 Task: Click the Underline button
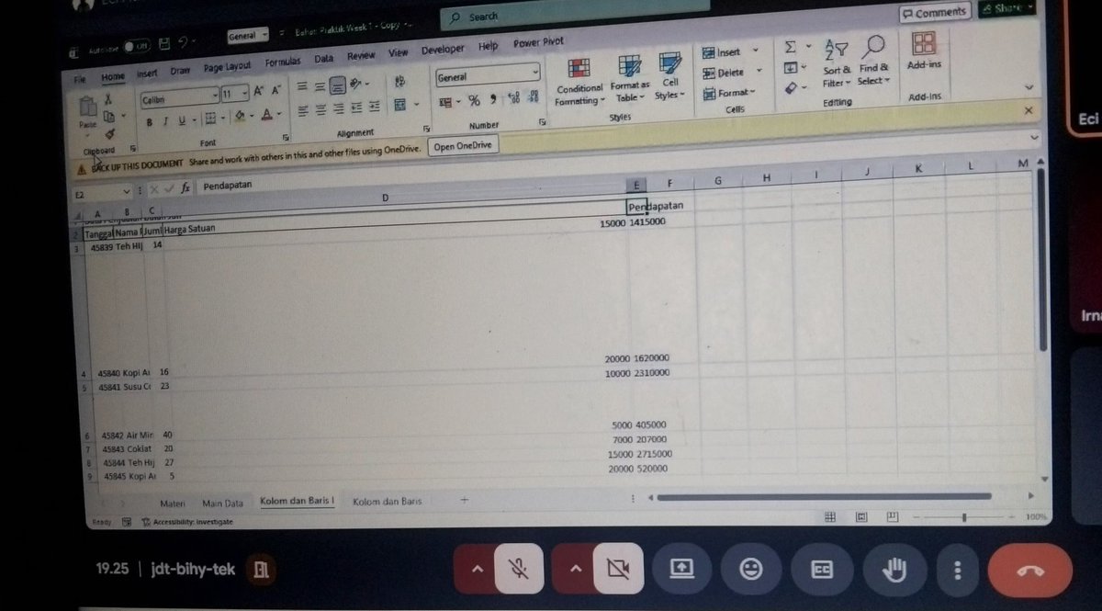pyautogui.click(x=181, y=120)
